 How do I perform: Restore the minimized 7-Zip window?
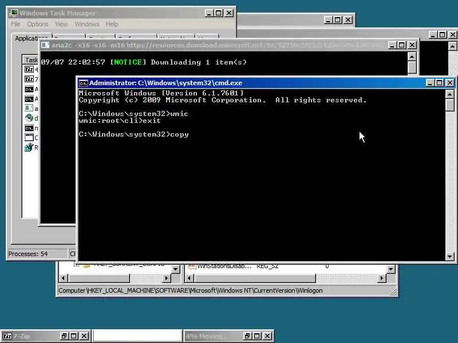(x=64, y=336)
